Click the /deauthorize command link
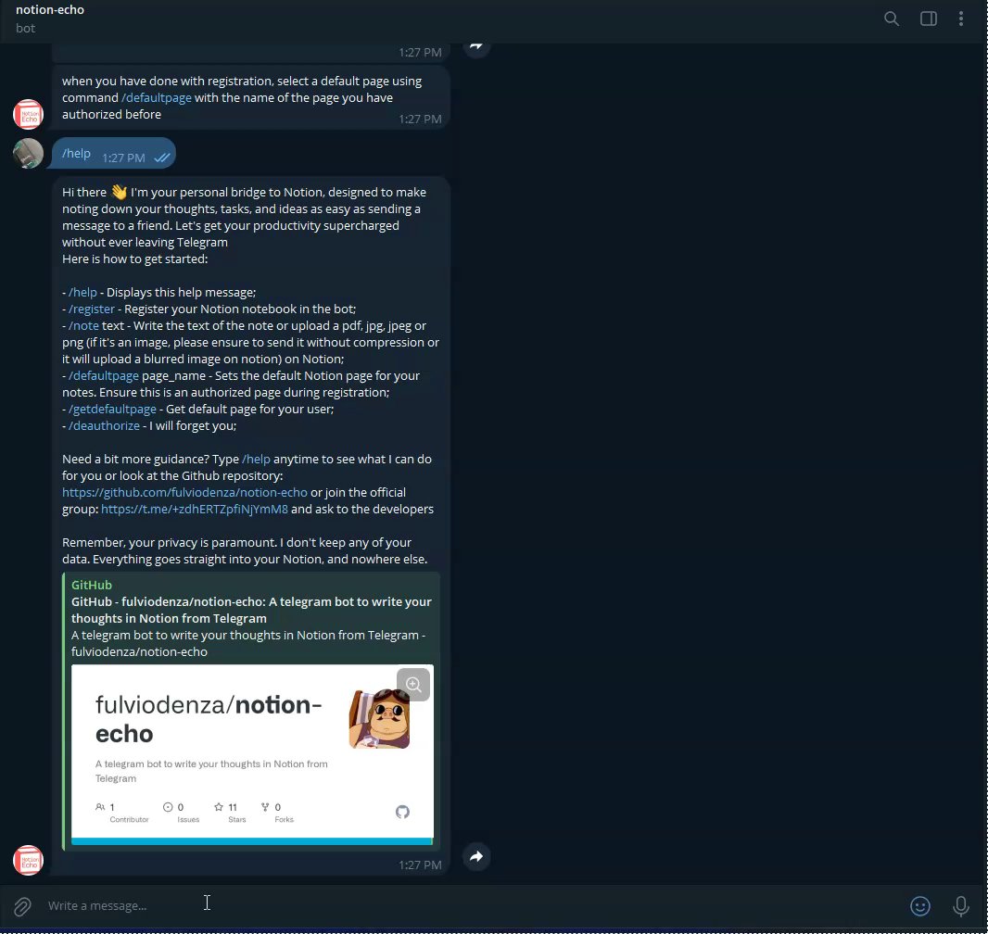Viewport: 988px width, 934px height. (104, 425)
